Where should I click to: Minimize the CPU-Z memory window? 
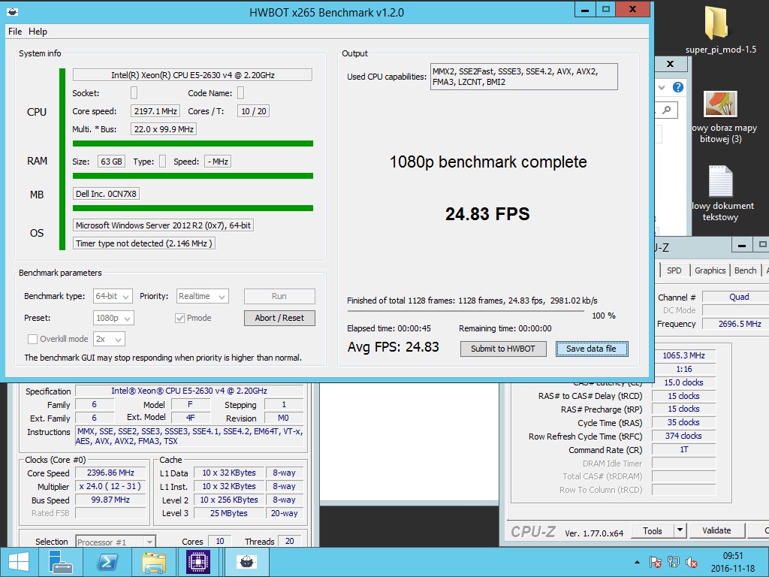742,245
